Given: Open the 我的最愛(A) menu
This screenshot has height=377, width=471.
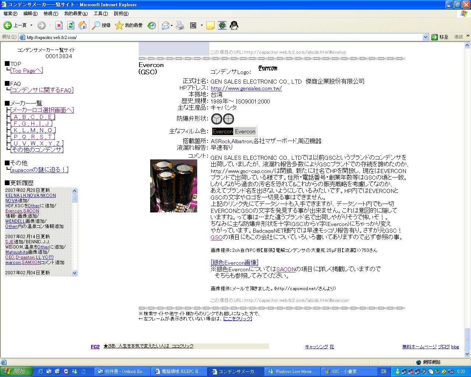Looking at the screenshot, I should (76, 14).
